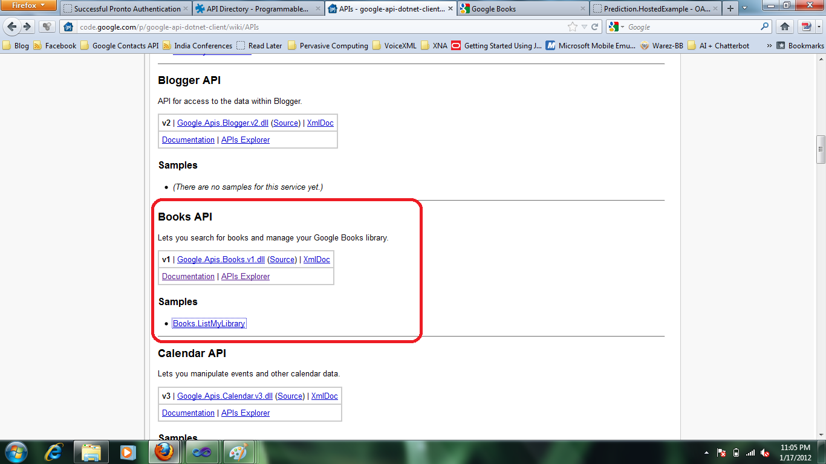Image resolution: width=826 pixels, height=464 pixels.
Task: Open Windows Media Player from the taskbar
Action: [x=128, y=452]
